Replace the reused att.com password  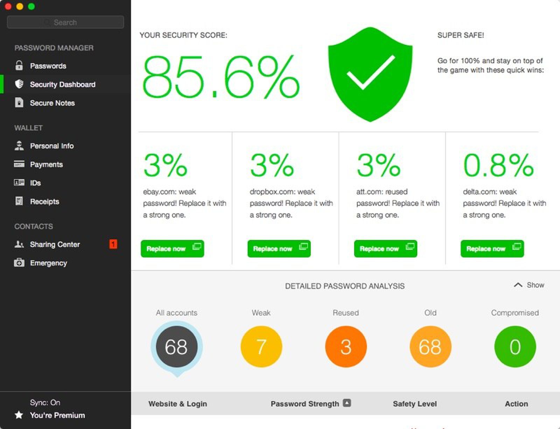[385, 249]
